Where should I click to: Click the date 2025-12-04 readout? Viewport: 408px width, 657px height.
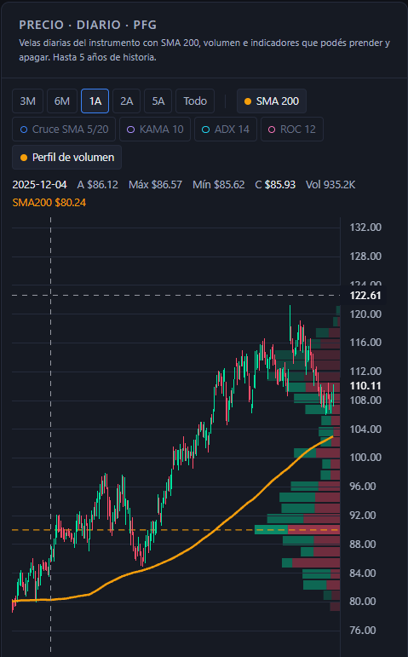click(39, 185)
